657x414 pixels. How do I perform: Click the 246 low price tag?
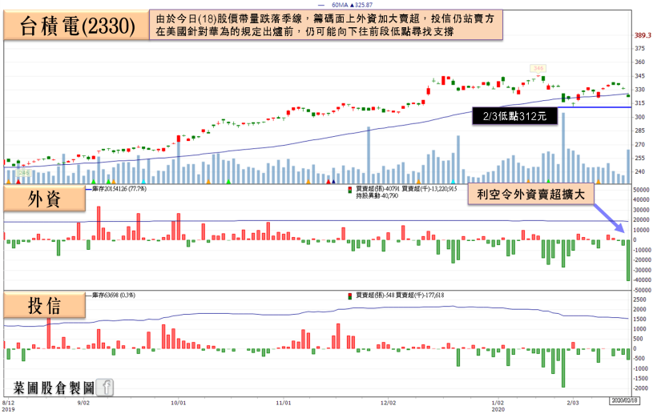click(23, 172)
